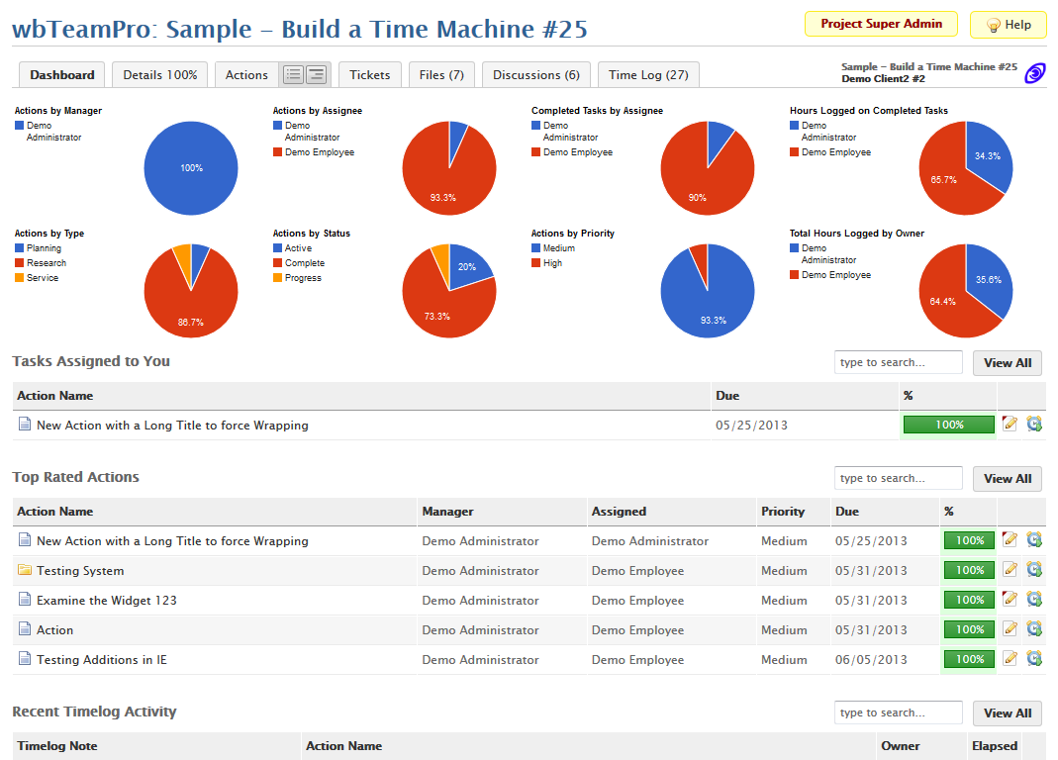Image resolution: width=1058 pixels, height=760 pixels.
Task: Open indented tree view icon in Actions tab
Action: pos(316,74)
